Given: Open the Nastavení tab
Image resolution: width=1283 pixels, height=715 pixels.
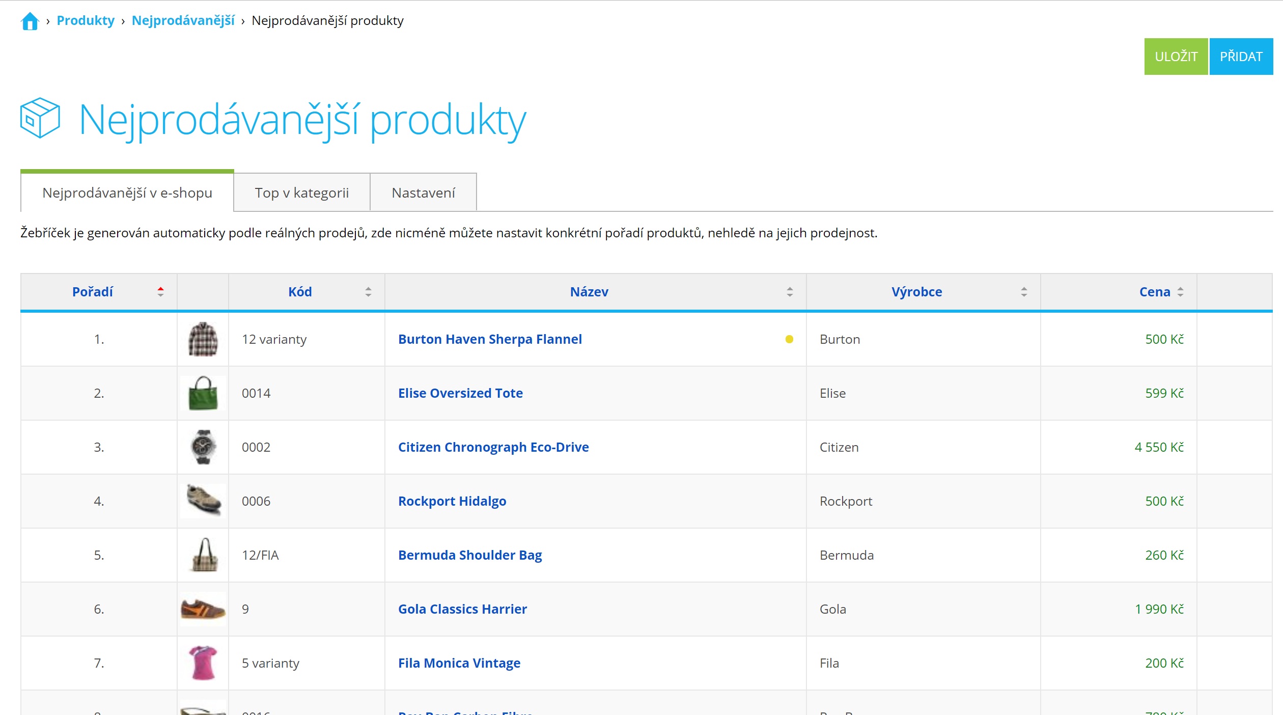Looking at the screenshot, I should (x=424, y=193).
